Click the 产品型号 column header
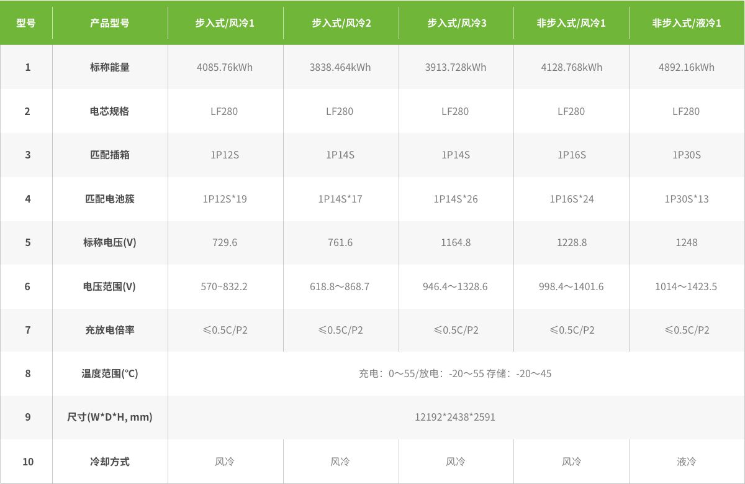Viewport: 745px width, 484px height. point(110,24)
